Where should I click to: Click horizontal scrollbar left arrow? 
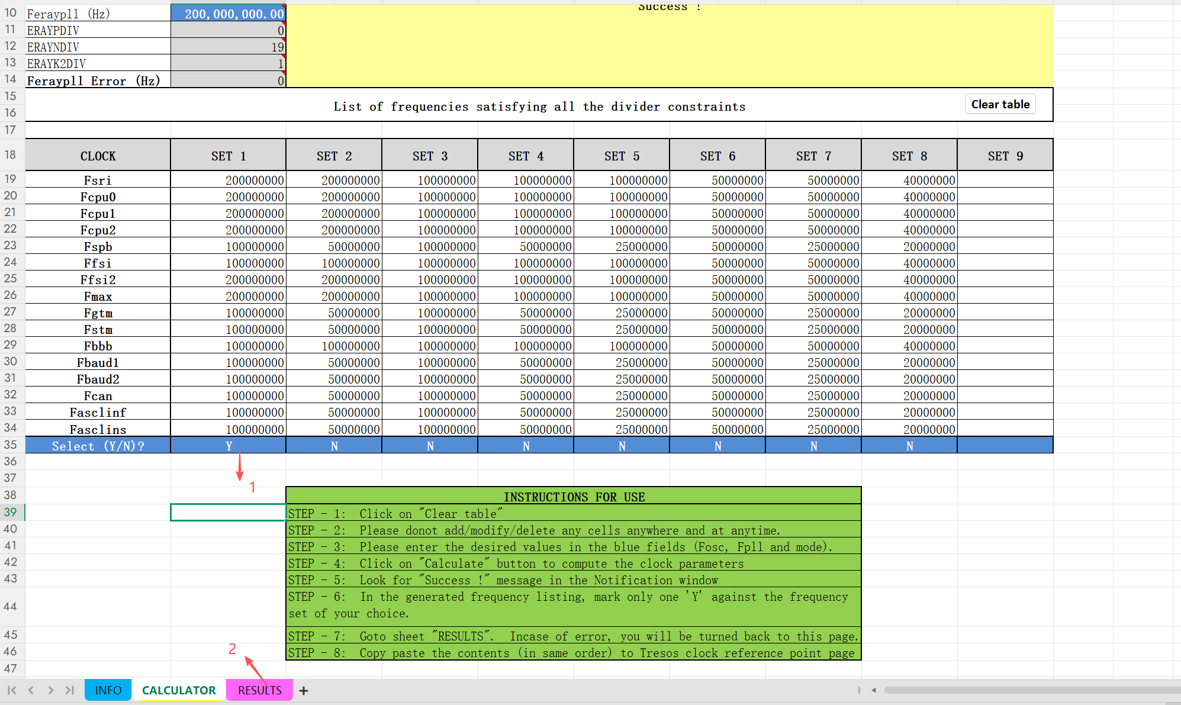tap(874, 690)
